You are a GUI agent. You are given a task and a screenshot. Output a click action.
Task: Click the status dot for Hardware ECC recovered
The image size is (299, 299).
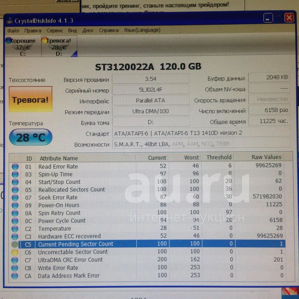[x=15, y=236]
